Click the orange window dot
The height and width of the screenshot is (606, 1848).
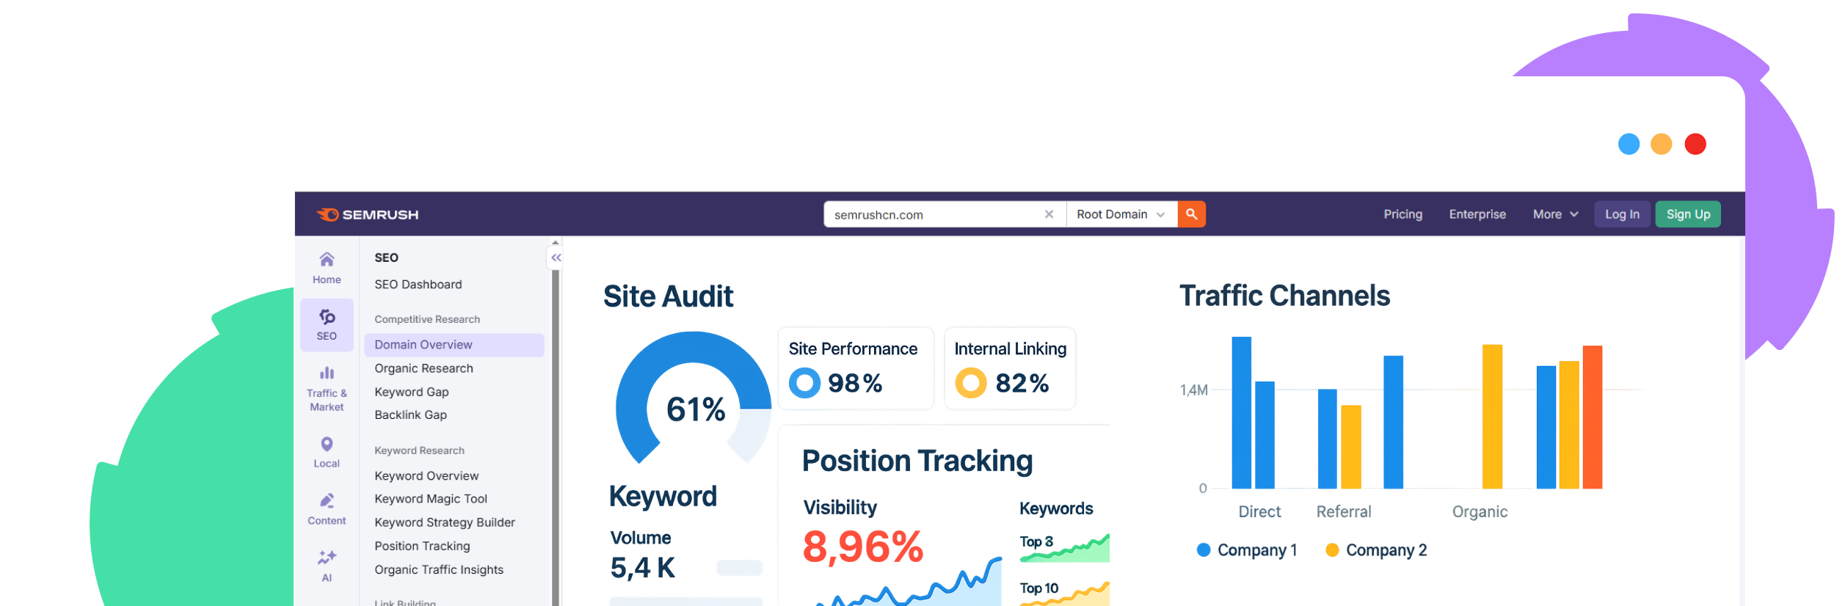coord(1661,144)
